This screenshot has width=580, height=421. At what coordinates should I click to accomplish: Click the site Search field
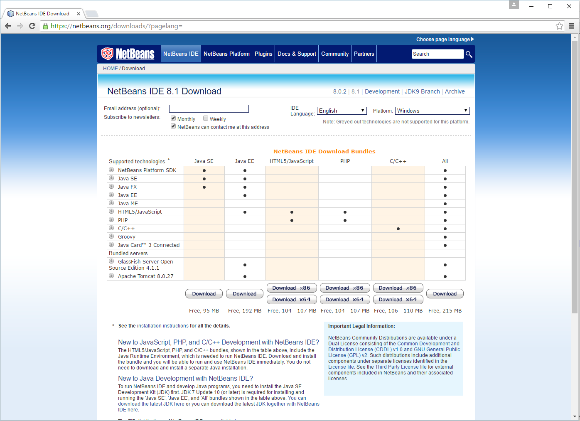pyautogui.click(x=437, y=54)
